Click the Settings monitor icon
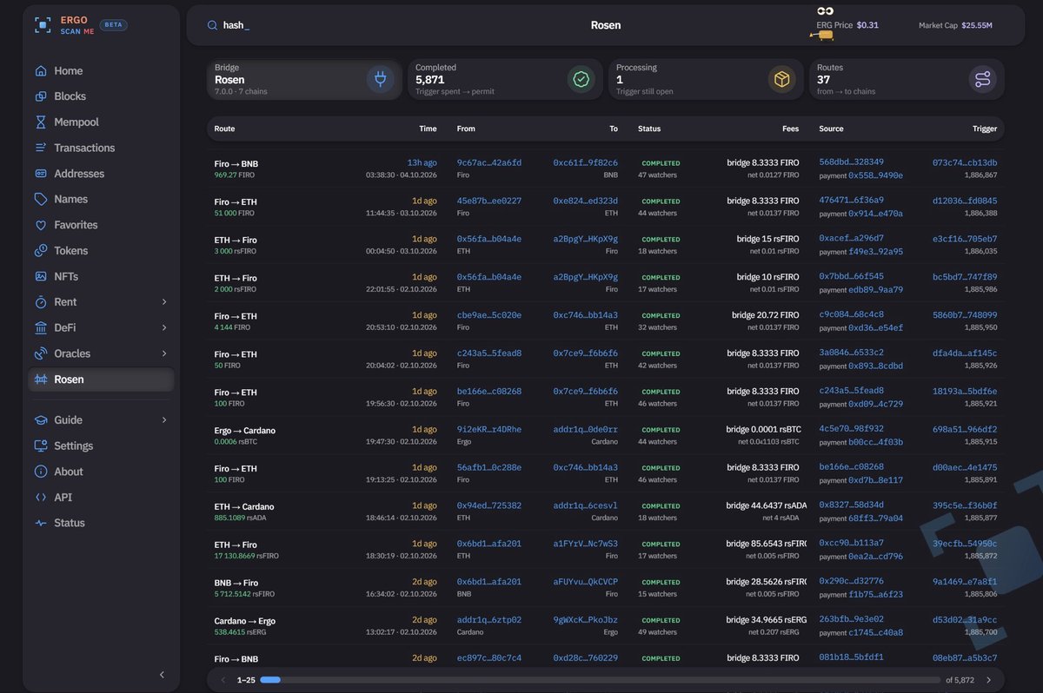1043x693 pixels. click(x=40, y=445)
